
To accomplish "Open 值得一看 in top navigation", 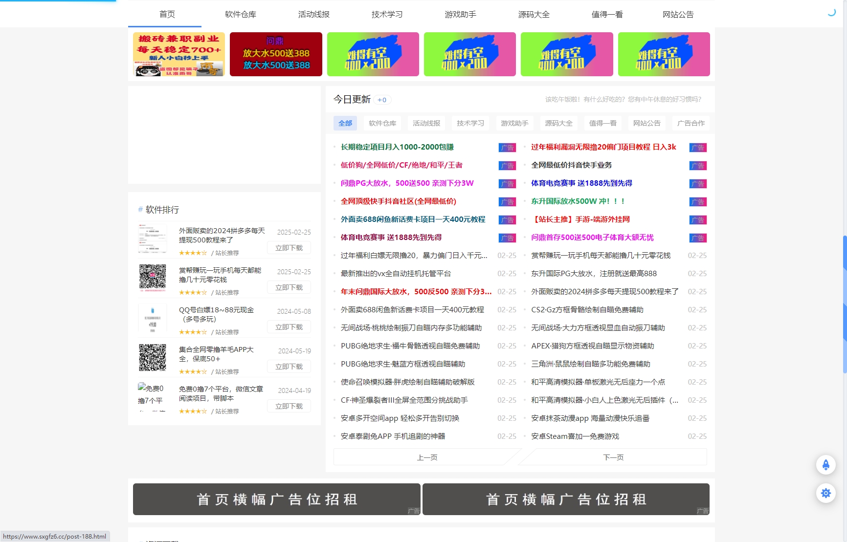I will [607, 14].
